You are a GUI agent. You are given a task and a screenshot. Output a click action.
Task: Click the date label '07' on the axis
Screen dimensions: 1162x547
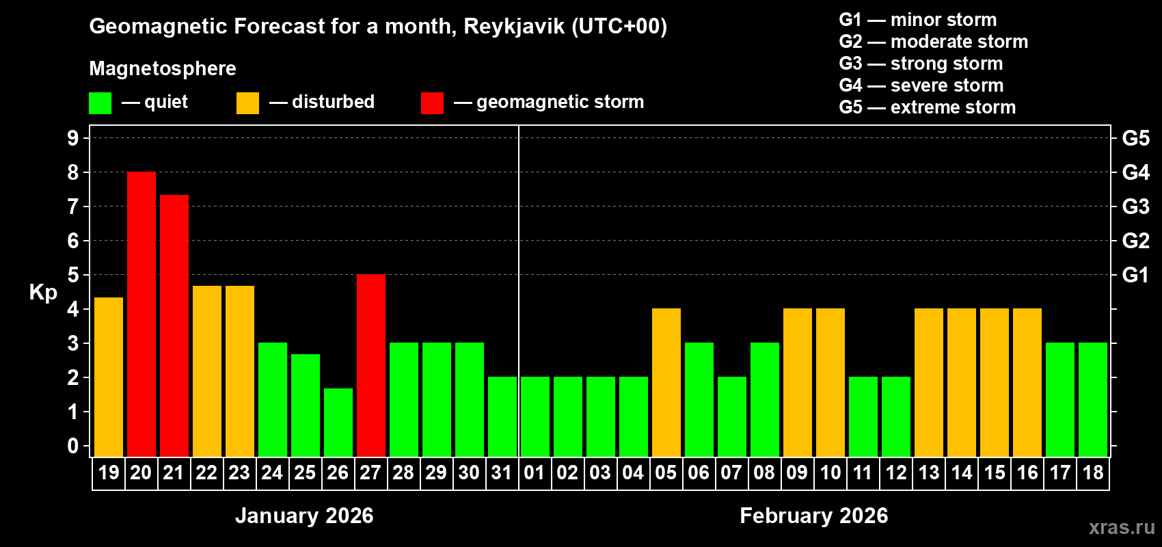coord(731,472)
